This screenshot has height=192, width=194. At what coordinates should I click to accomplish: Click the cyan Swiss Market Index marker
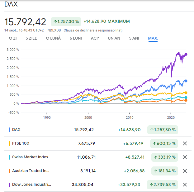point(9,157)
